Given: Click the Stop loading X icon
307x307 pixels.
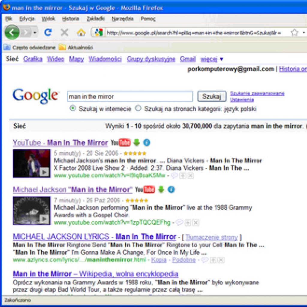Looking at the screenshot, I should point(64,32).
